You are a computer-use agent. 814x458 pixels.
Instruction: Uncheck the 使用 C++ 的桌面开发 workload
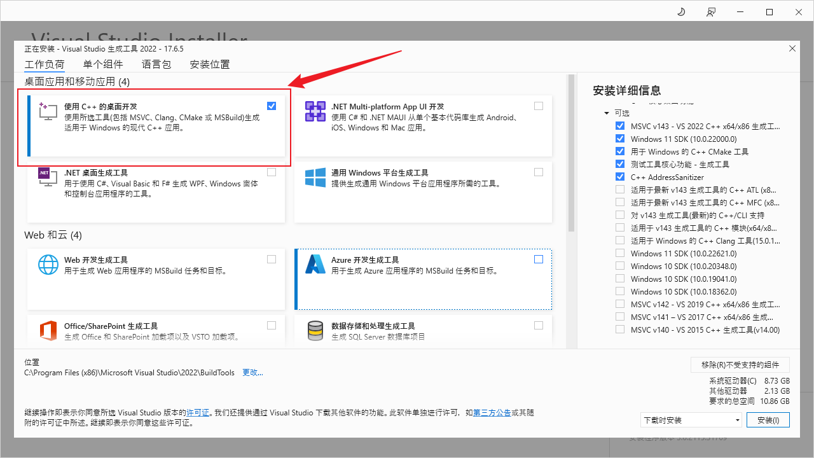(272, 106)
